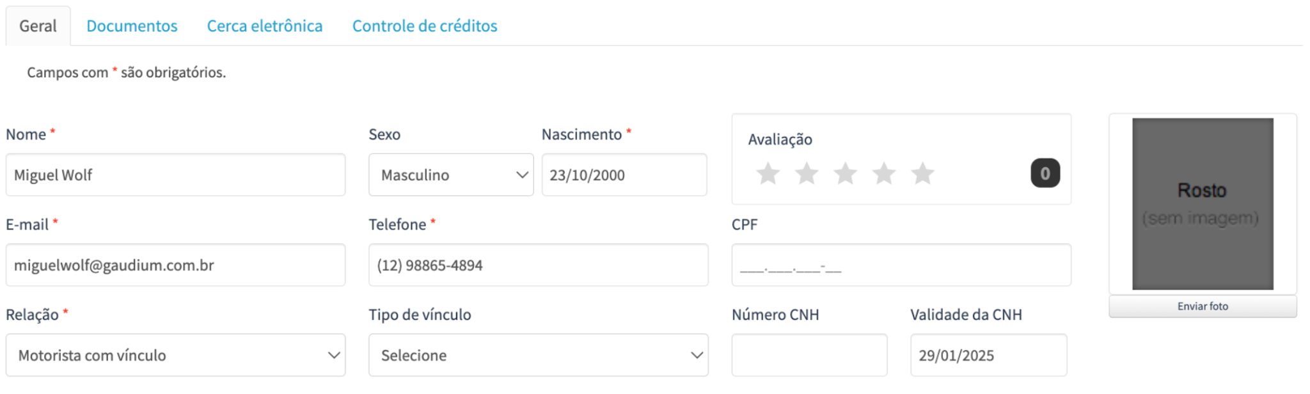
Task: Click the rating count badge
Action: click(1045, 173)
